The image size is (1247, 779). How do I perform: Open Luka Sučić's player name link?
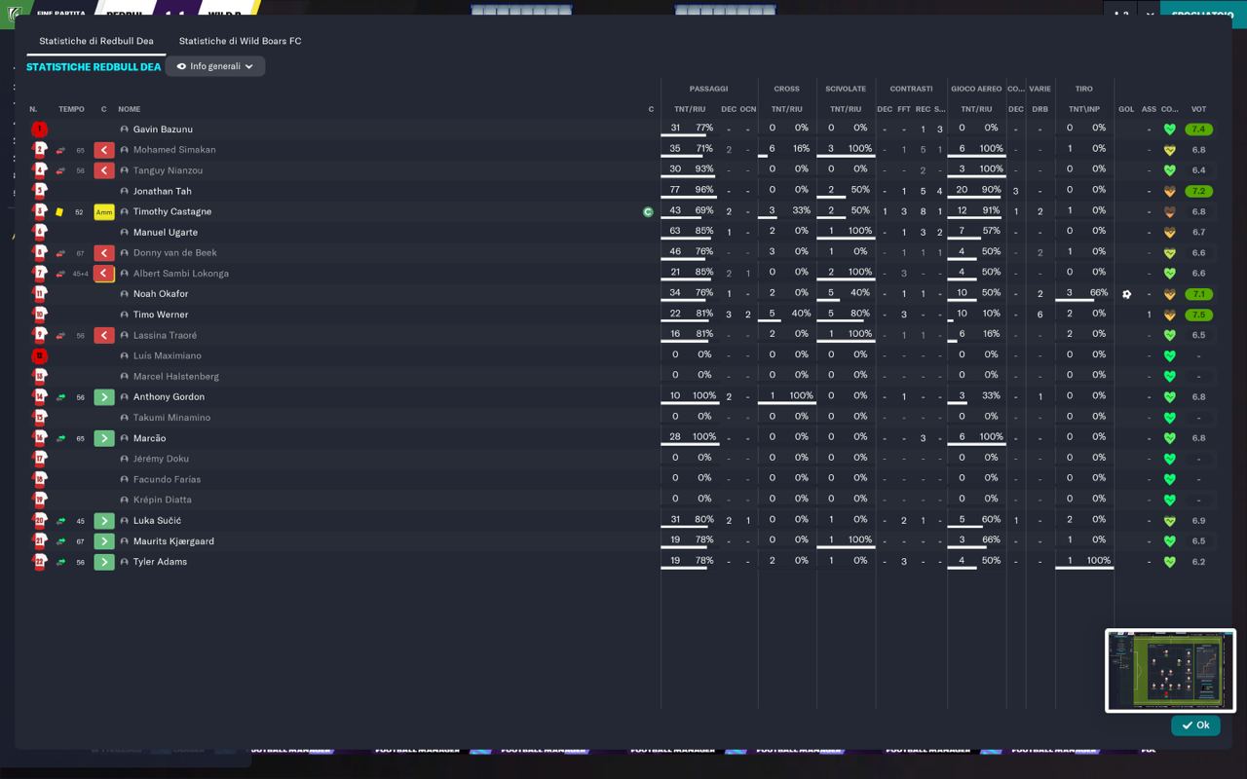[x=157, y=521]
